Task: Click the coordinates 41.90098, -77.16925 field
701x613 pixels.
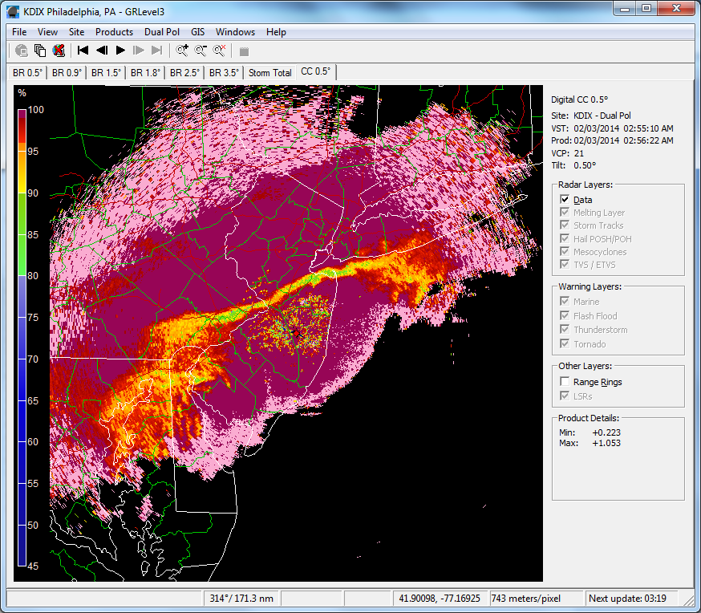Action: tap(440, 599)
